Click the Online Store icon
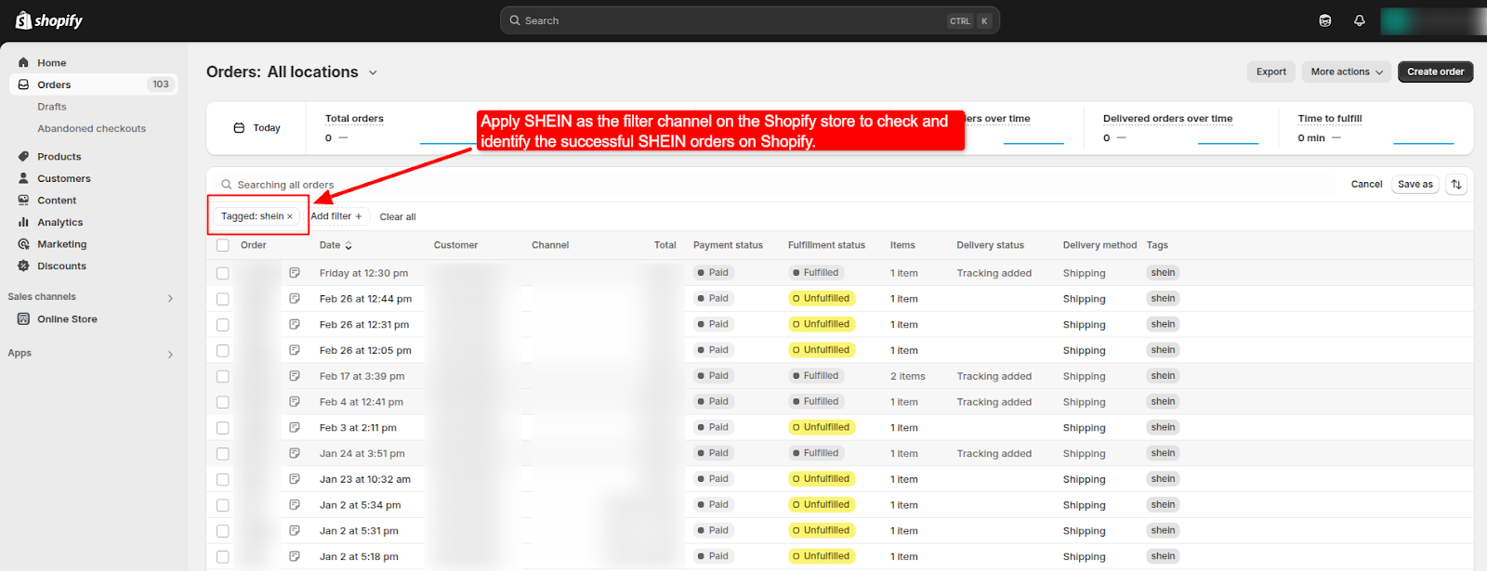Screen dimensions: 1487x571 tap(23, 318)
